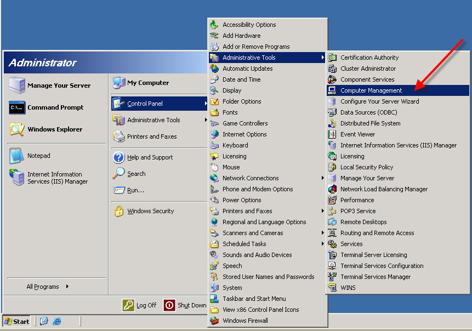Click the Component Services icon
The image size is (472, 331).
tap(332, 79)
